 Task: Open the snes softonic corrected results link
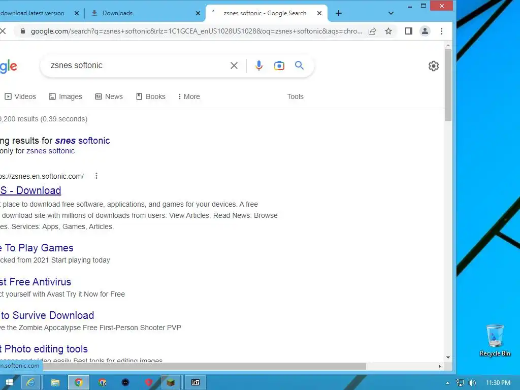(82, 141)
